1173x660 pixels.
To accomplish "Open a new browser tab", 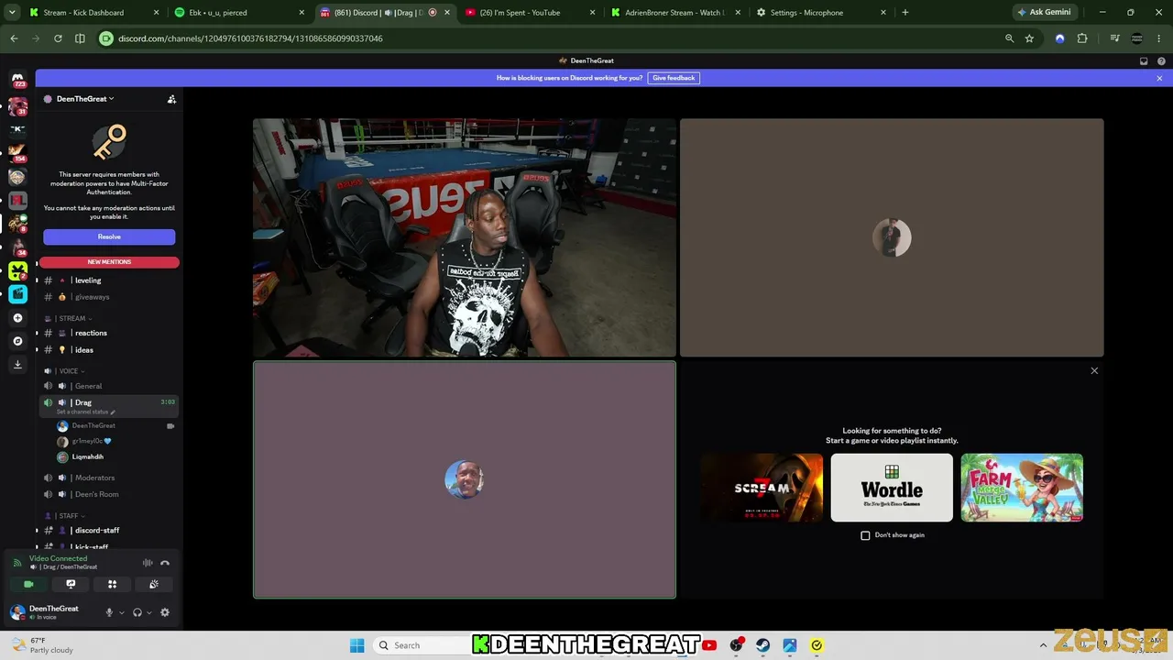I will [x=905, y=13].
